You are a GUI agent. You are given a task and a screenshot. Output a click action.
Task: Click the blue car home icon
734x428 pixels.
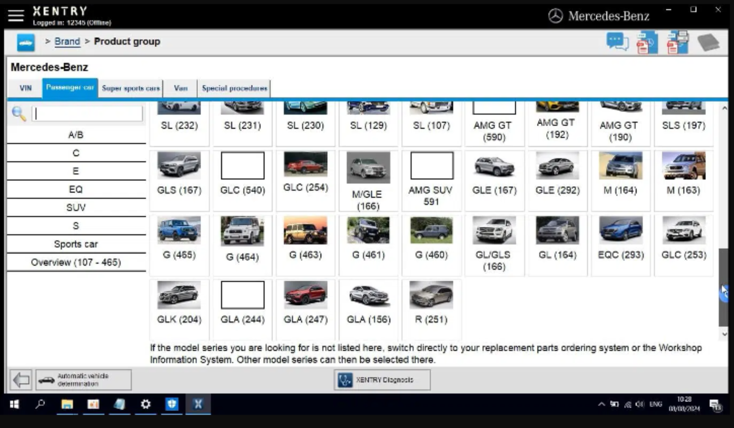click(26, 42)
